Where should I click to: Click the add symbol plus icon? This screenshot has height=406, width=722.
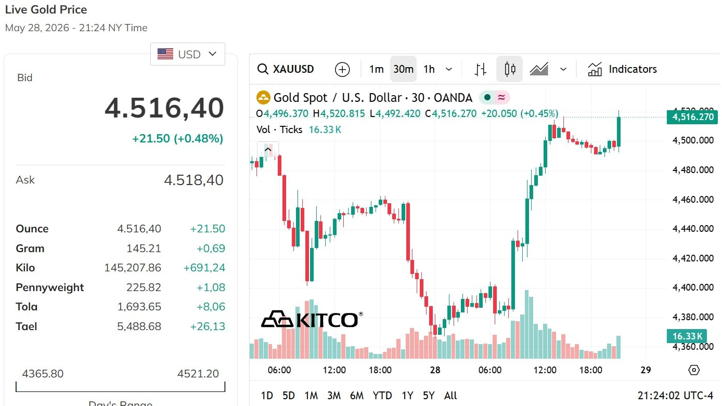click(x=342, y=69)
